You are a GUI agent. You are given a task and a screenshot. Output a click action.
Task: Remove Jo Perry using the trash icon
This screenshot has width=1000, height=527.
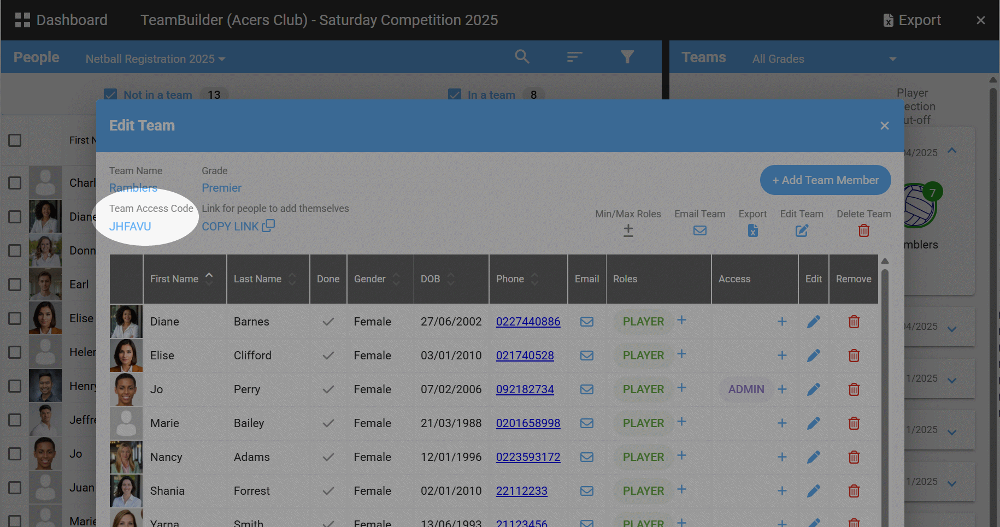854,389
